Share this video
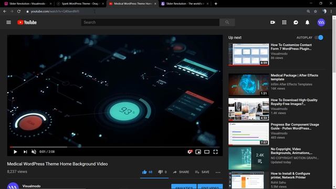 (181, 172)
